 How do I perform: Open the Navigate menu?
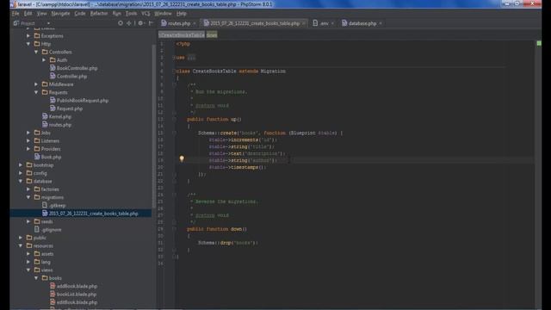click(x=60, y=14)
